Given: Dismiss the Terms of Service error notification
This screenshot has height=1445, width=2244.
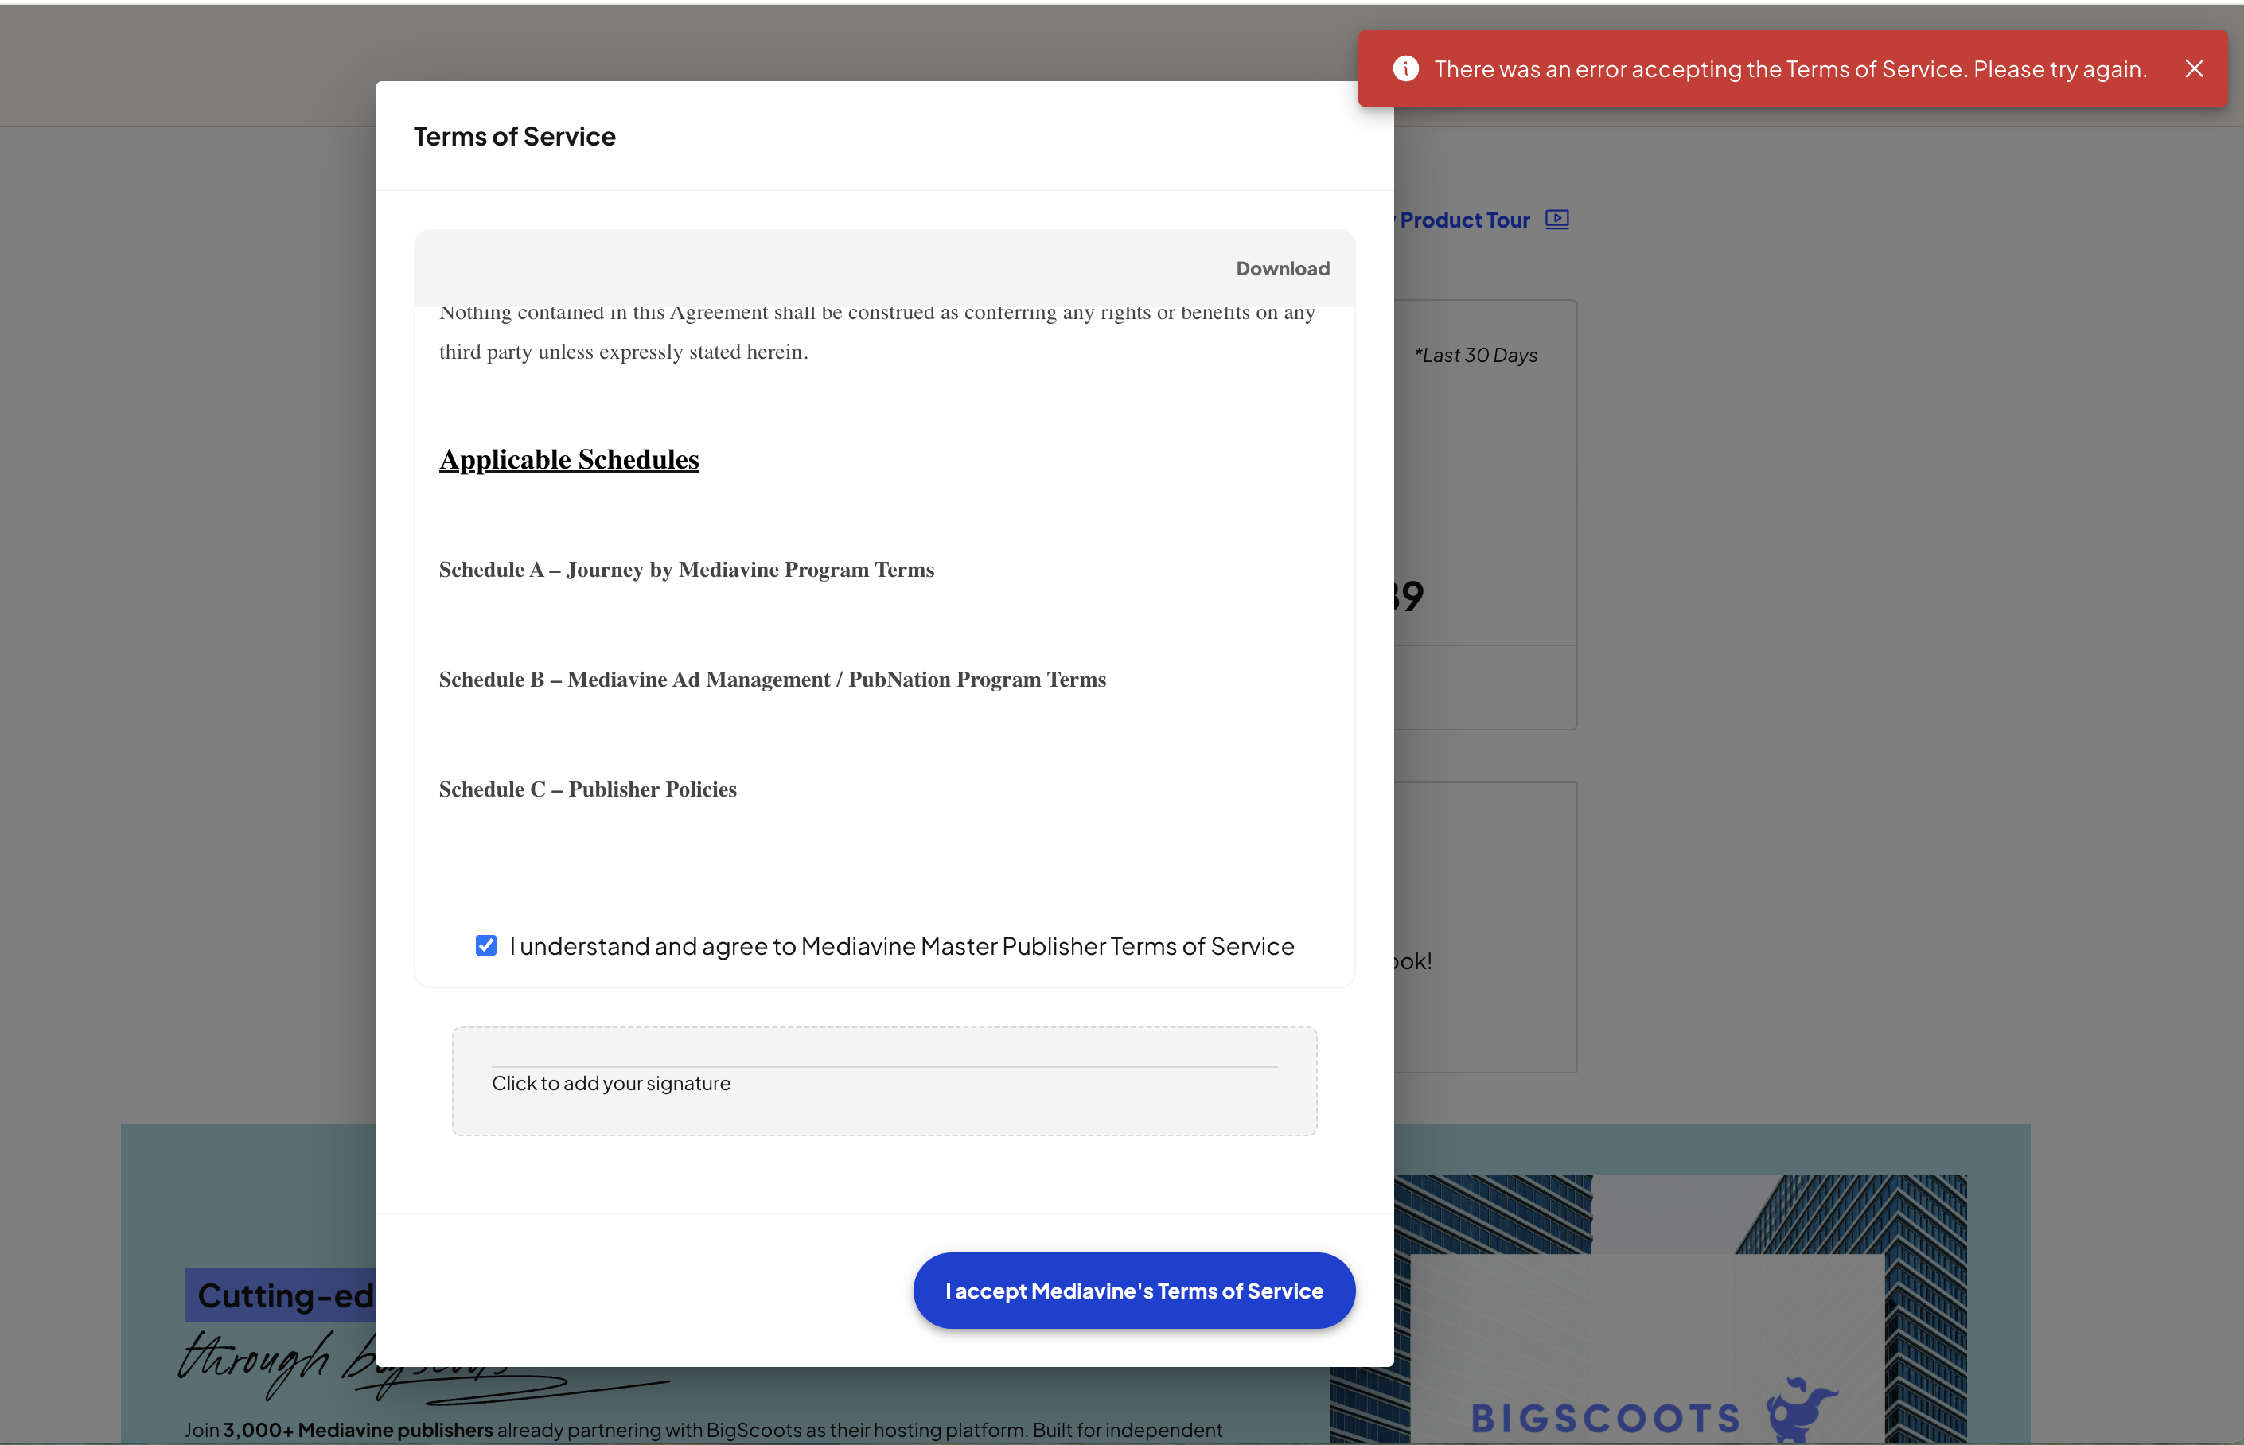Looking at the screenshot, I should 2193,68.
